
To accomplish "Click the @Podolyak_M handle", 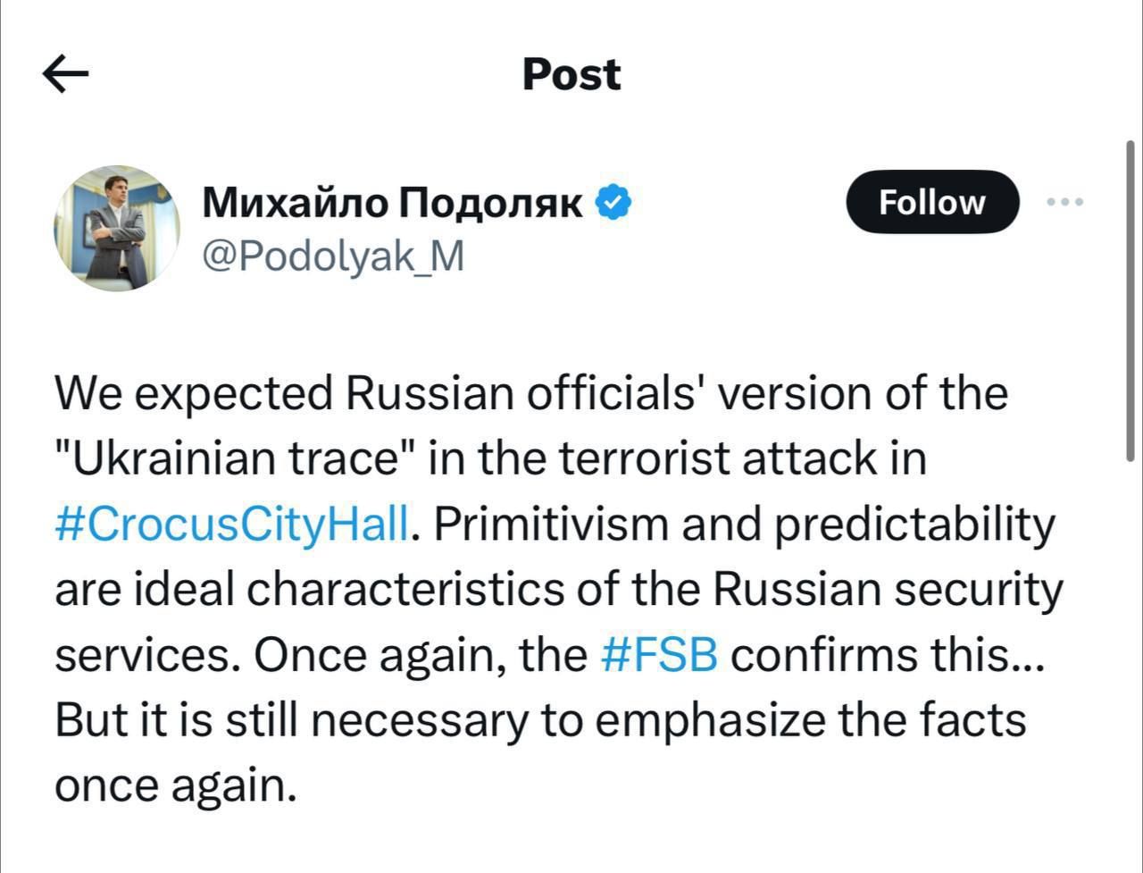I will coord(333,256).
